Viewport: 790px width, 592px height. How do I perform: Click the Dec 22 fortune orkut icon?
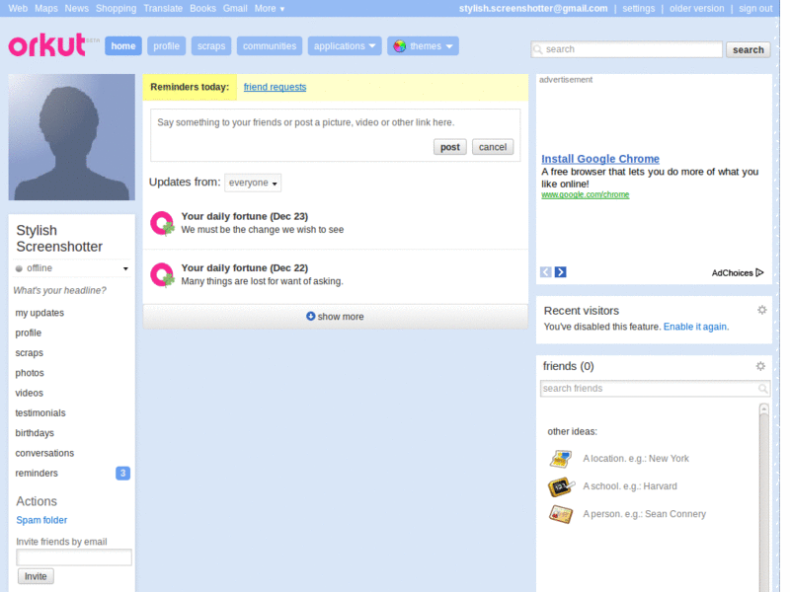point(162,275)
